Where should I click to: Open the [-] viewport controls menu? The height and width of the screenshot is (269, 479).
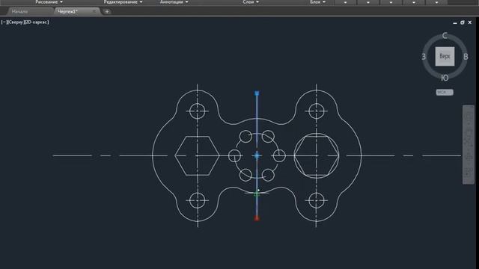[x=4, y=22]
